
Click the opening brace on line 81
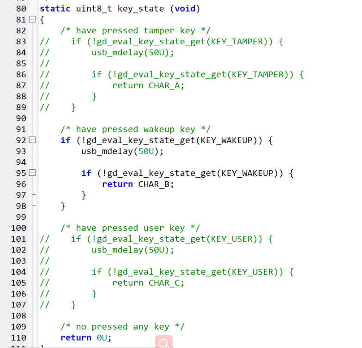(x=42, y=20)
